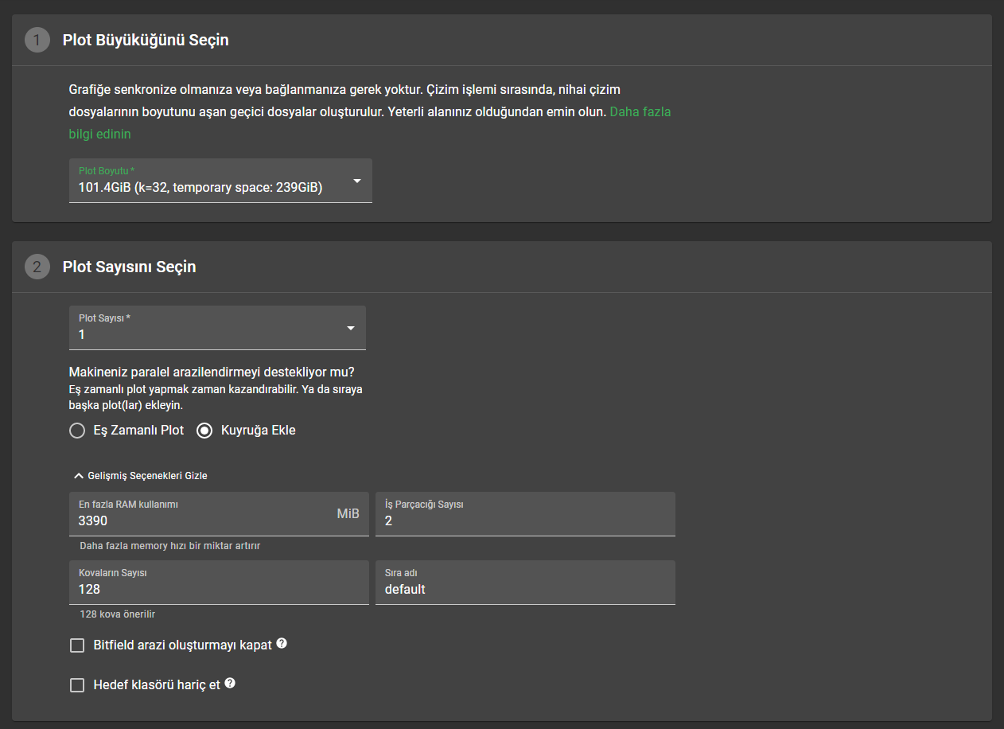Click the step 2 circle icon
The image size is (1004, 729).
click(x=37, y=267)
